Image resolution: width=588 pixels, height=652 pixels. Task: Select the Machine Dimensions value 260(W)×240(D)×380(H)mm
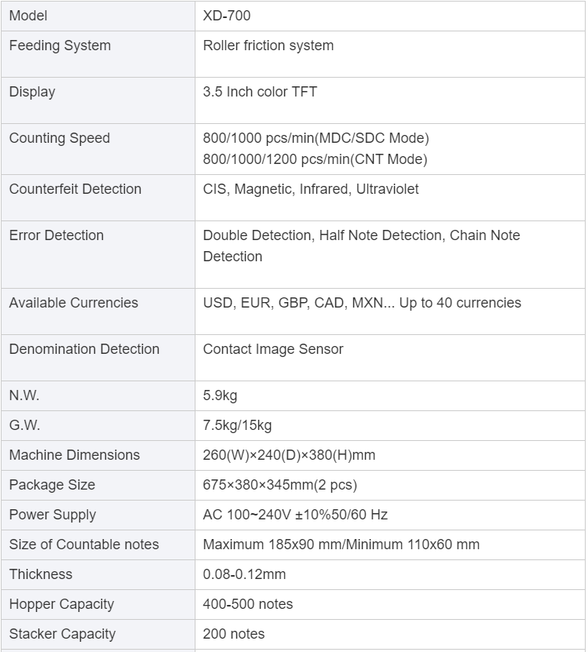289,455
